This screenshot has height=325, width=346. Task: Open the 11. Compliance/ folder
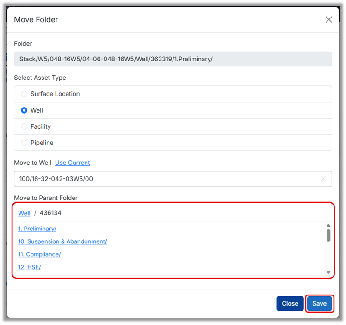coord(39,254)
